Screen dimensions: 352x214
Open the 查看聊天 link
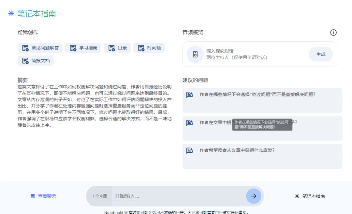point(44,196)
